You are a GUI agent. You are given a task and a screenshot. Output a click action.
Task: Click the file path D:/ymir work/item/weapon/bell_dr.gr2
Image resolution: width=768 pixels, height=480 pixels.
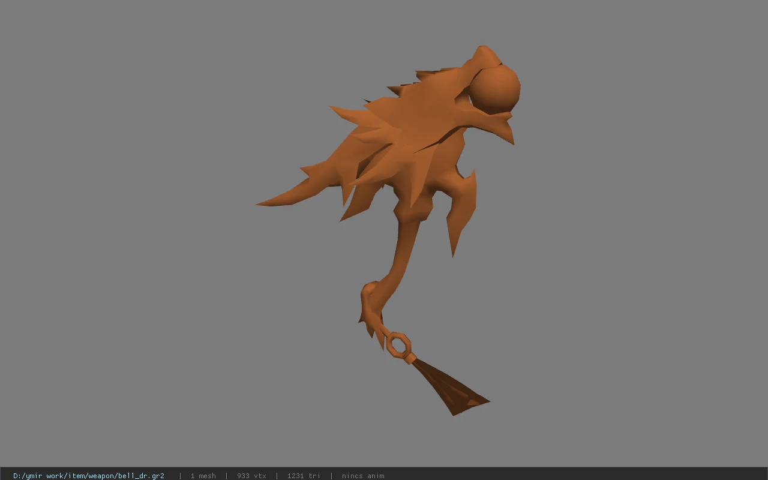[x=89, y=476]
